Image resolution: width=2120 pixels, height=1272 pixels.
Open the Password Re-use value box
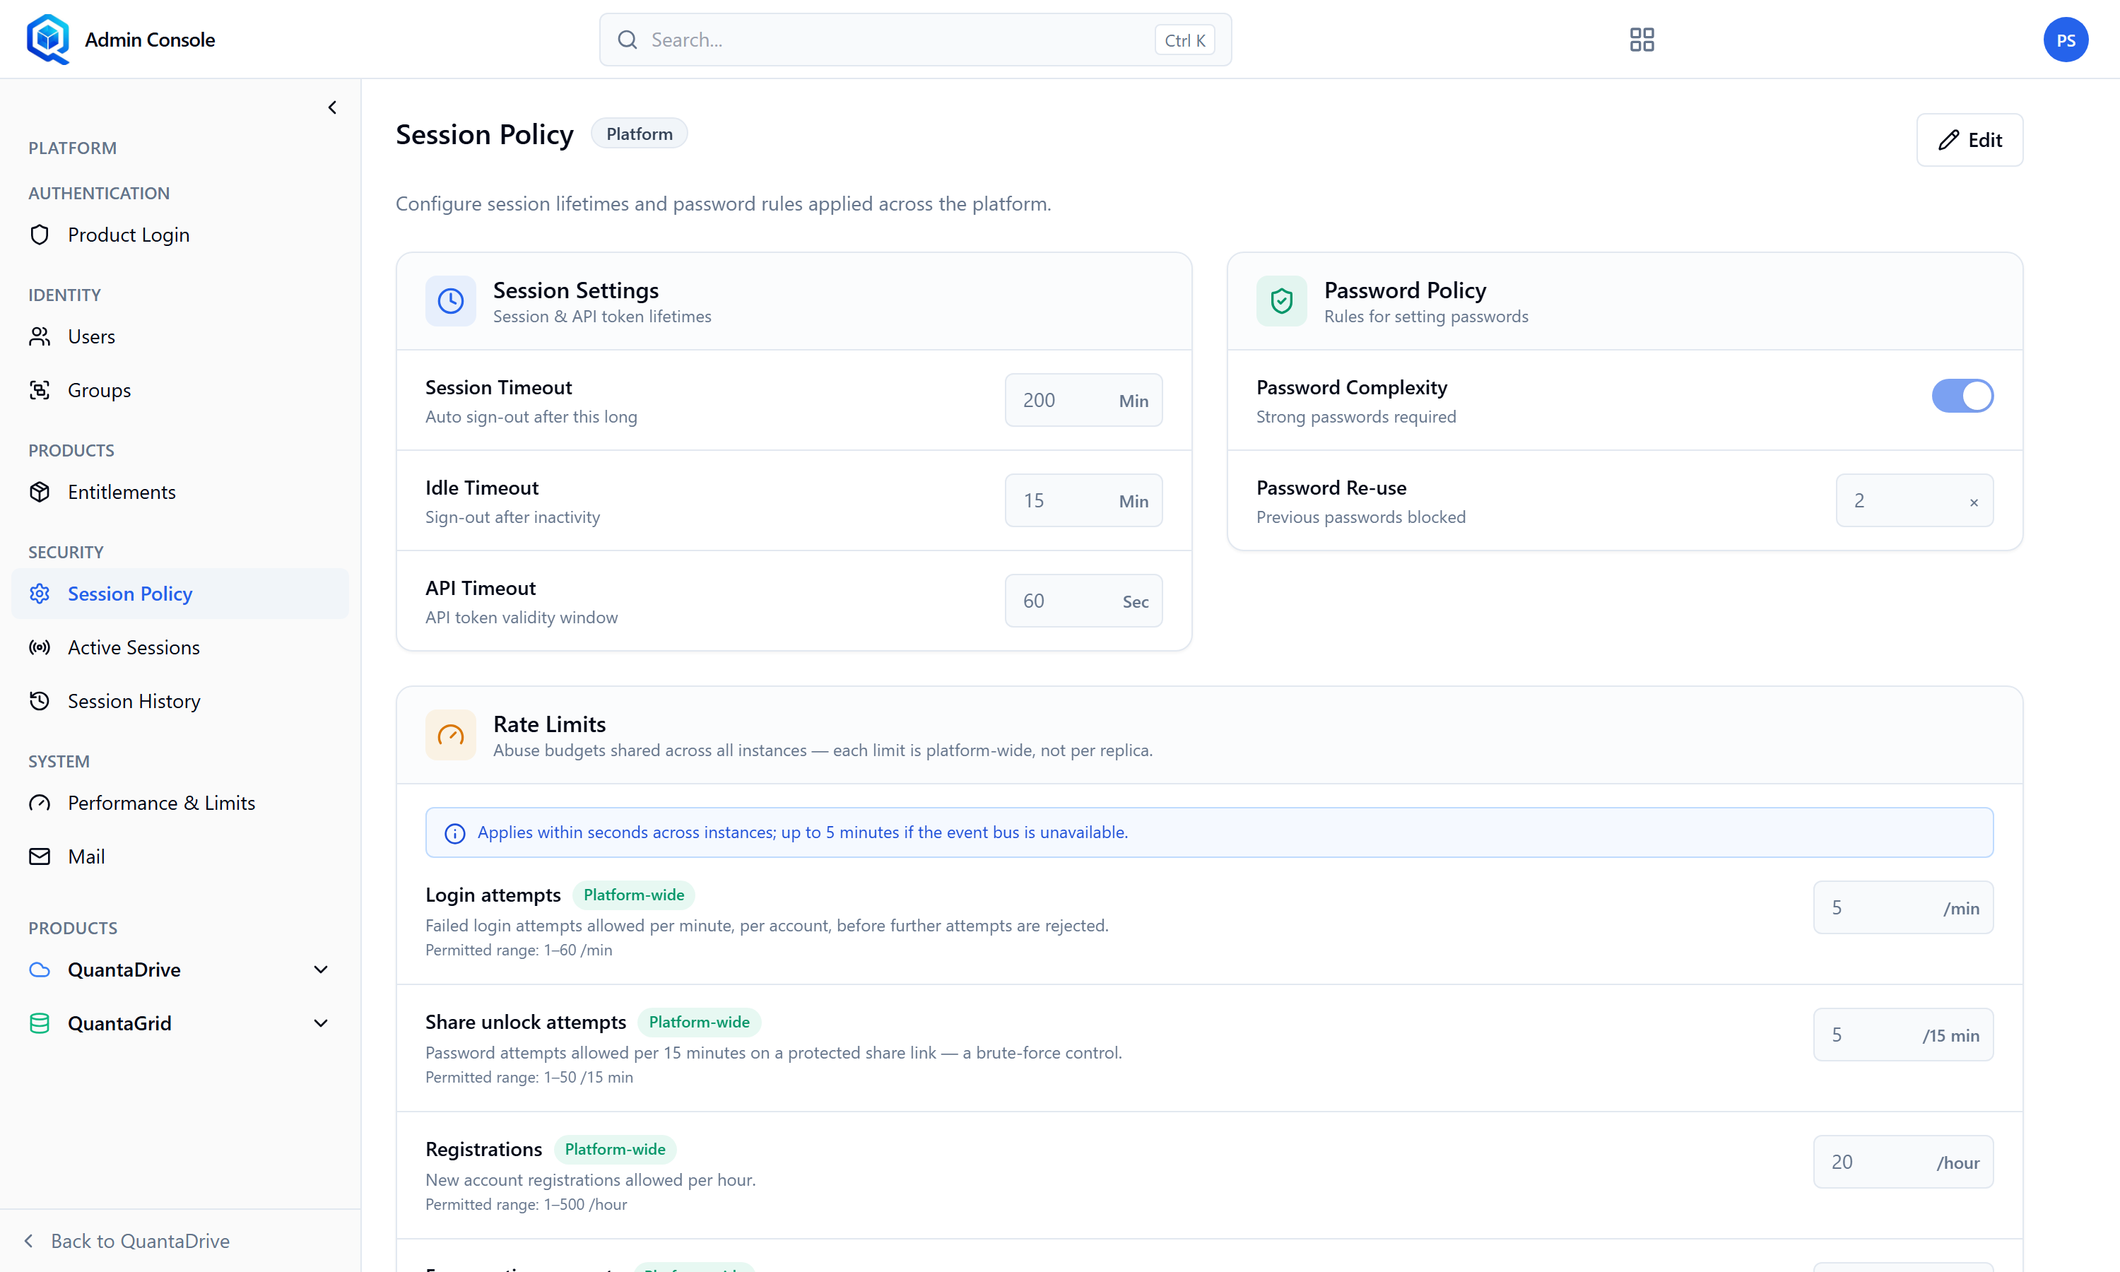[x=1914, y=500]
